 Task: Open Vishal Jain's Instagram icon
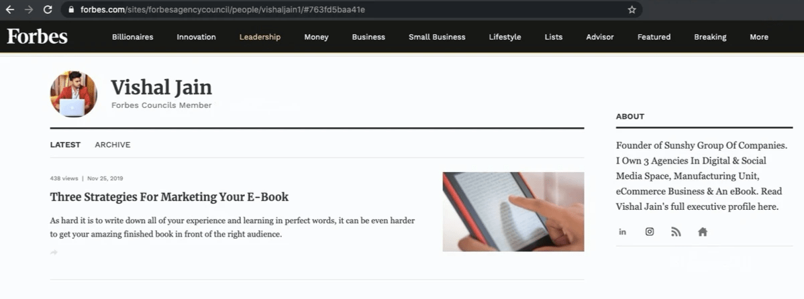[x=649, y=231]
